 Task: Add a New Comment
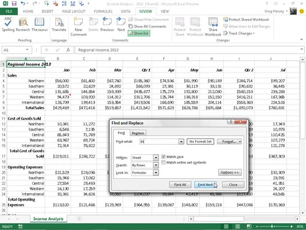pos(78,26)
